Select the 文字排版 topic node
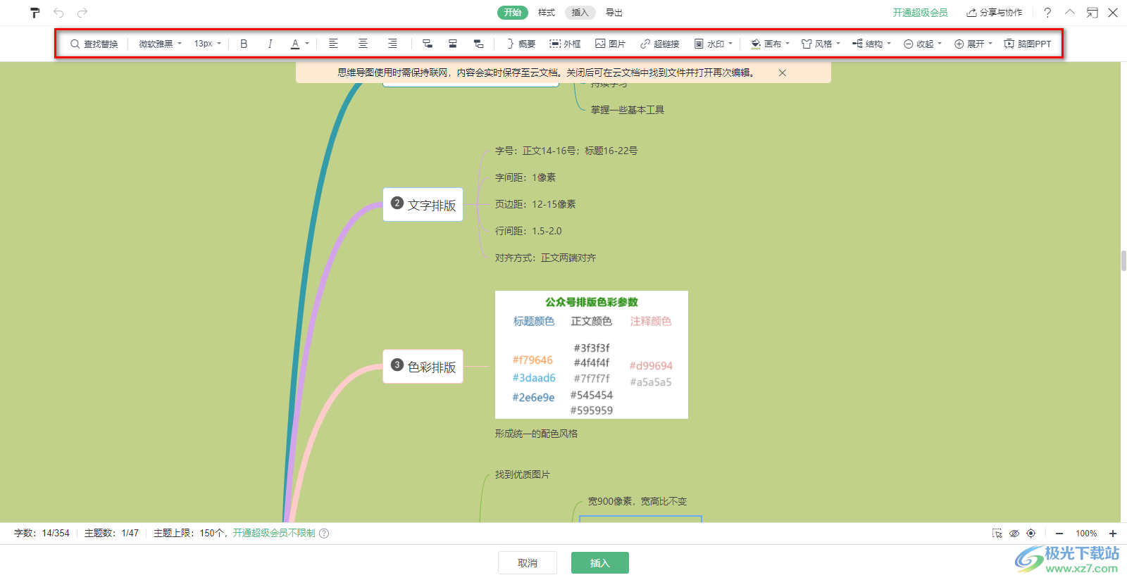1127x580 pixels. [423, 205]
